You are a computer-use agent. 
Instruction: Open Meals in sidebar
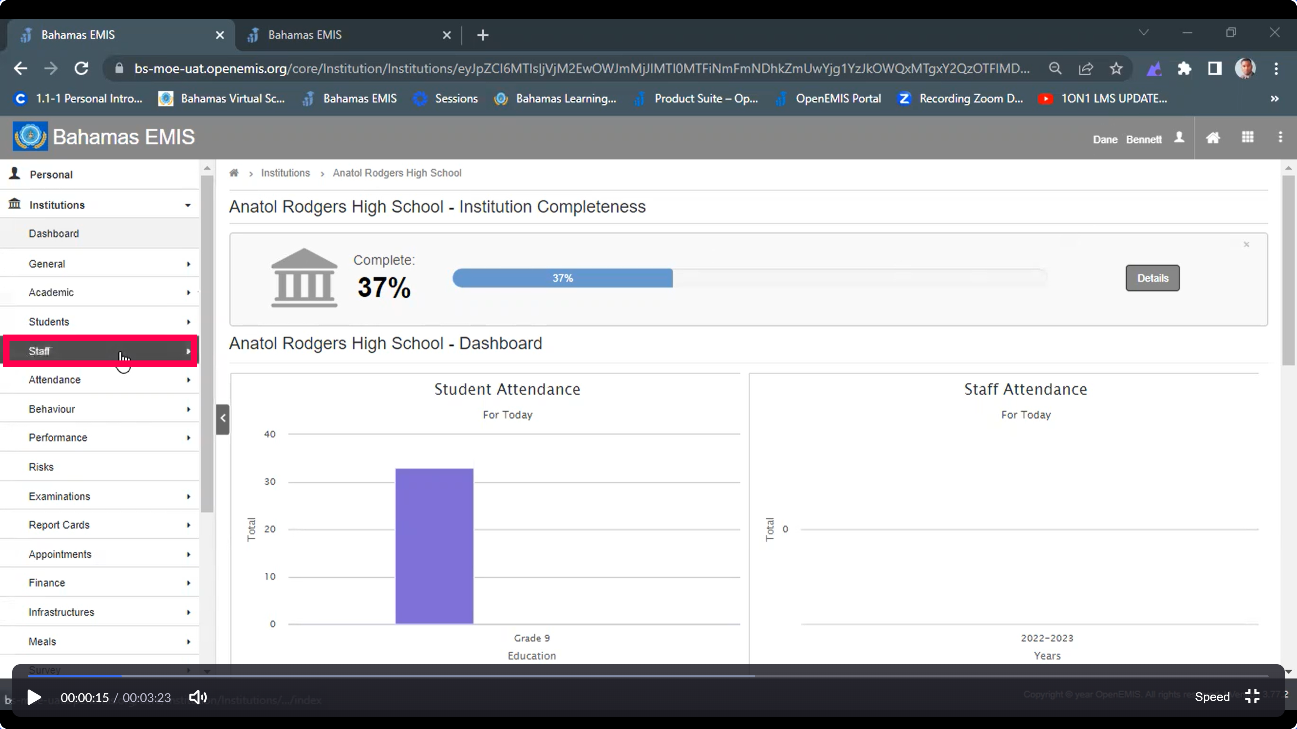click(100, 642)
